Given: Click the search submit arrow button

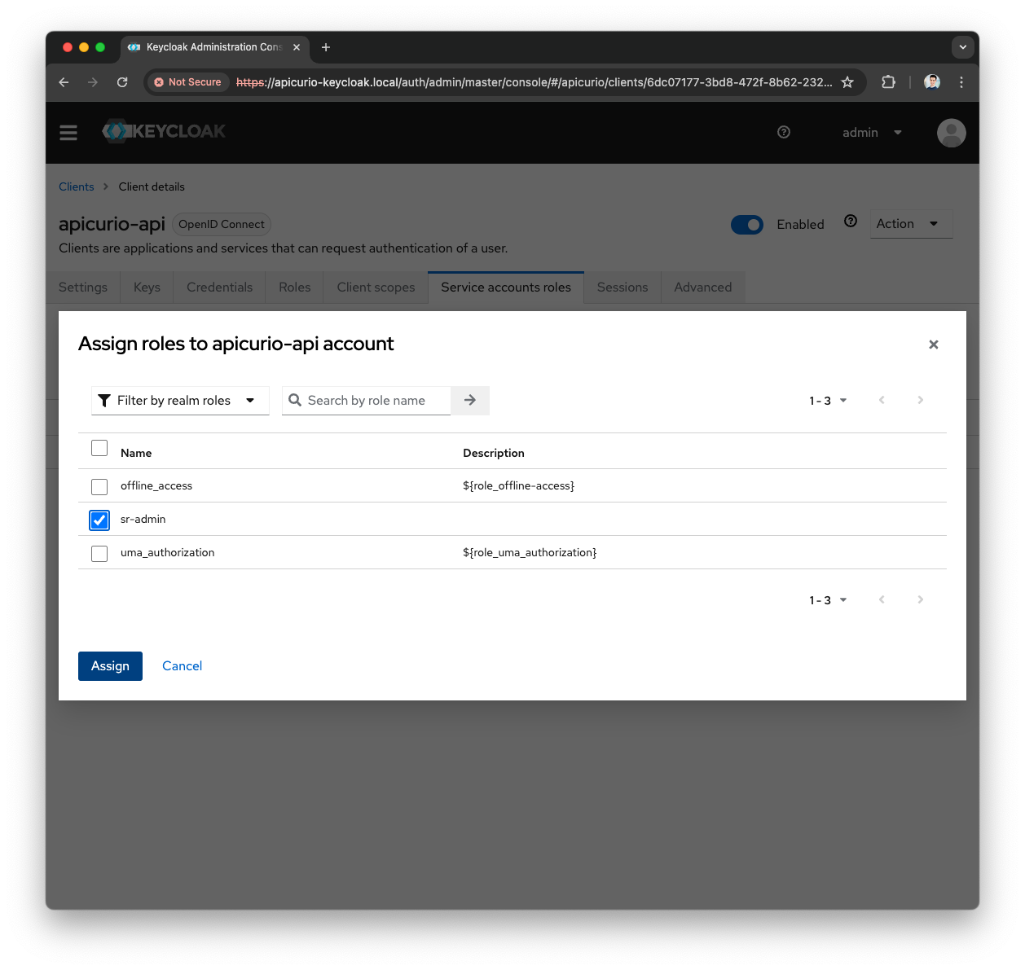Looking at the screenshot, I should tap(469, 400).
